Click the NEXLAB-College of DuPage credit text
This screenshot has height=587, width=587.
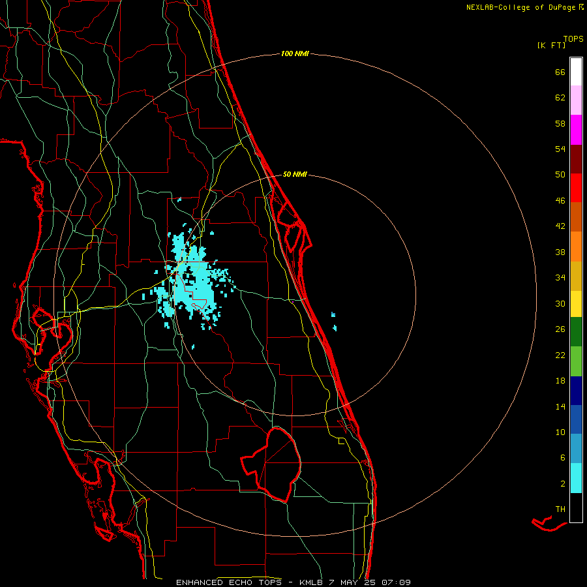(520, 7)
